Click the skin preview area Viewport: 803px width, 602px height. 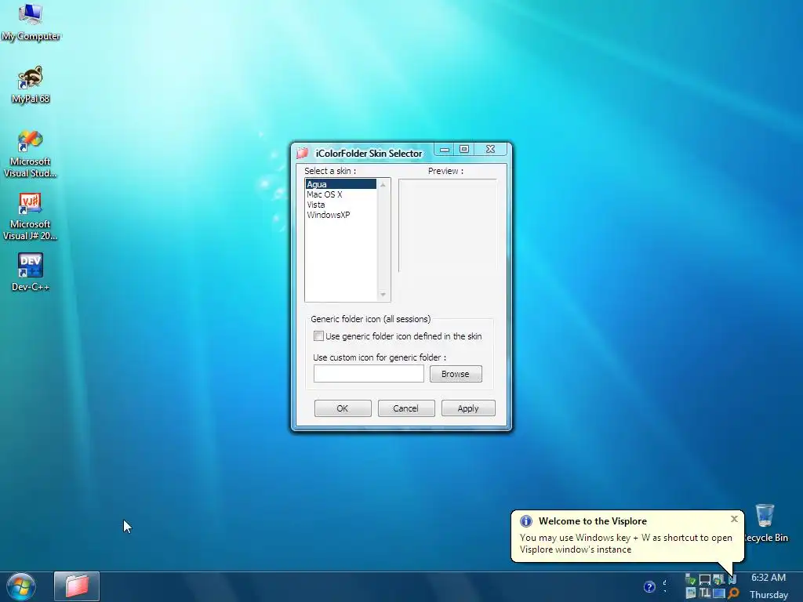[x=448, y=225]
